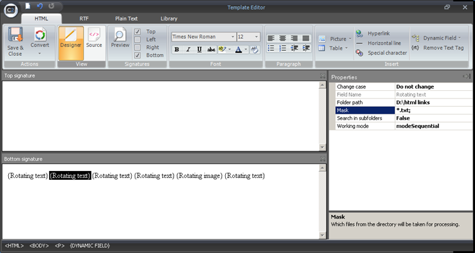
Task: Click Special character label
Action: 387,53
